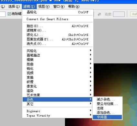
Task: Expand the 视频 submenu
Action: pos(58,73)
